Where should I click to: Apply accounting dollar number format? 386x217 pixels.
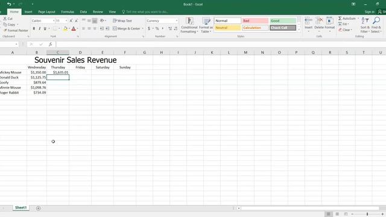[x=149, y=28]
